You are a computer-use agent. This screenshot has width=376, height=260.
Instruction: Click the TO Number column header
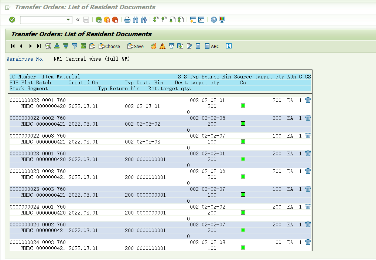(23, 77)
